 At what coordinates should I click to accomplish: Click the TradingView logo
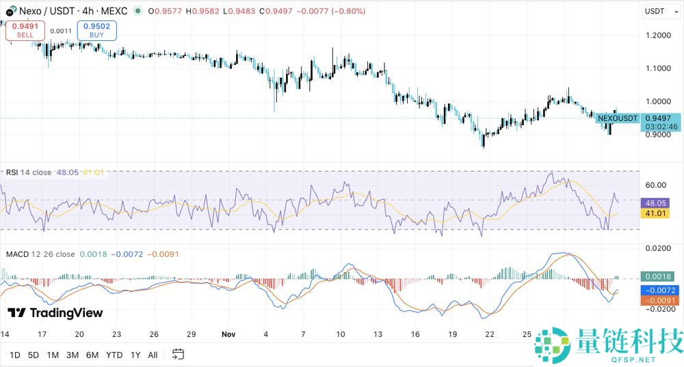coord(55,313)
